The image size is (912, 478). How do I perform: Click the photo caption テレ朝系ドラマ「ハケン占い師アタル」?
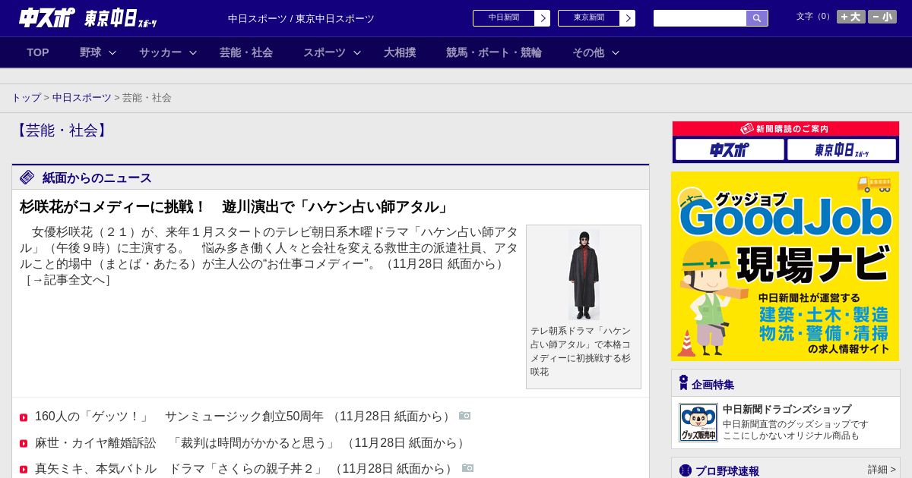click(x=581, y=351)
